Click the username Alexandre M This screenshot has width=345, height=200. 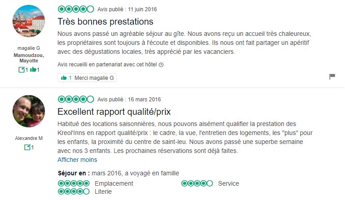[29, 138]
